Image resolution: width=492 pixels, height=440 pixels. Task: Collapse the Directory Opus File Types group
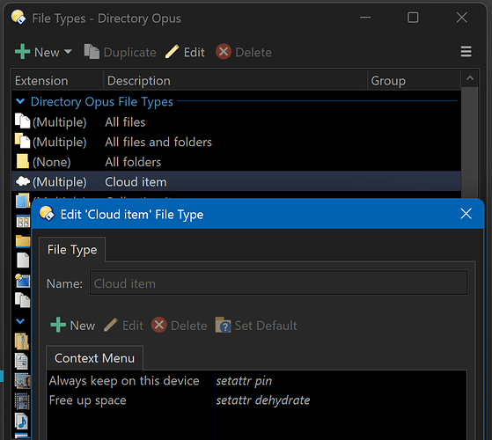pyautogui.click(x=20, y=101)
